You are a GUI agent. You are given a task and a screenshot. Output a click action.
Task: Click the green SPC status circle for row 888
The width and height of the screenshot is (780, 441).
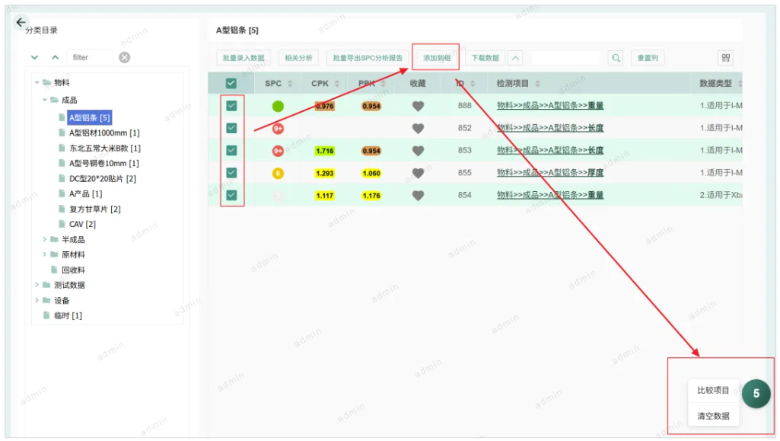tap(277, 107)
